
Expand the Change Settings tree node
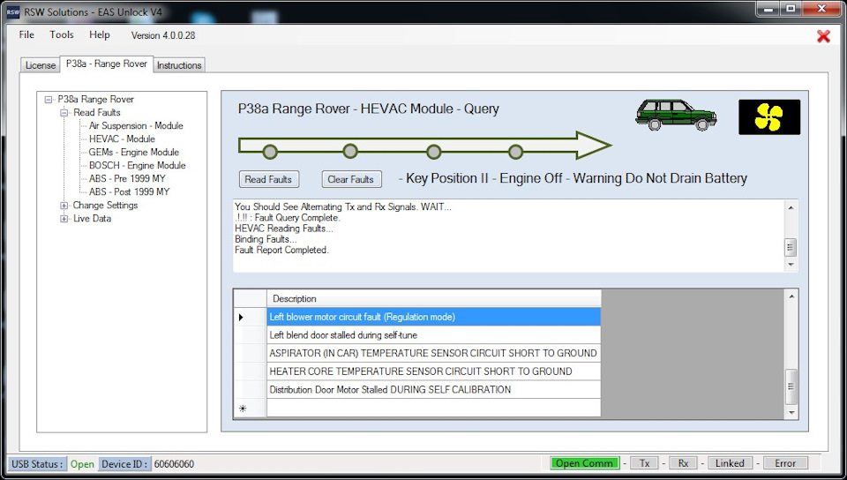64,206
